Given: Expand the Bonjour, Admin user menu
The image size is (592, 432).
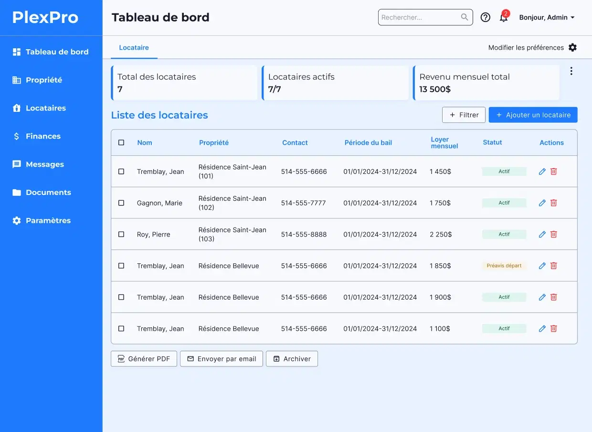Looking at the screenshot, I should [x=547, y=18].
